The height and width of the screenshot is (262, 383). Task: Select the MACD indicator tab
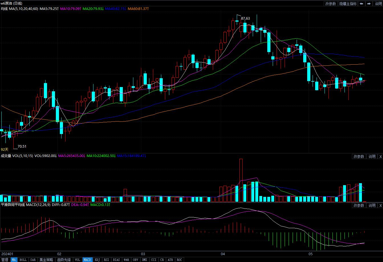point(87,260)
